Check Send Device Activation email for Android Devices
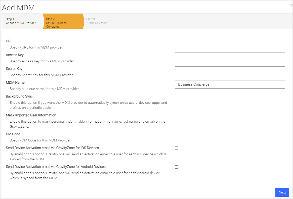Image resolution: width=293 pixels, height=199 pixels. pos(176,167)
